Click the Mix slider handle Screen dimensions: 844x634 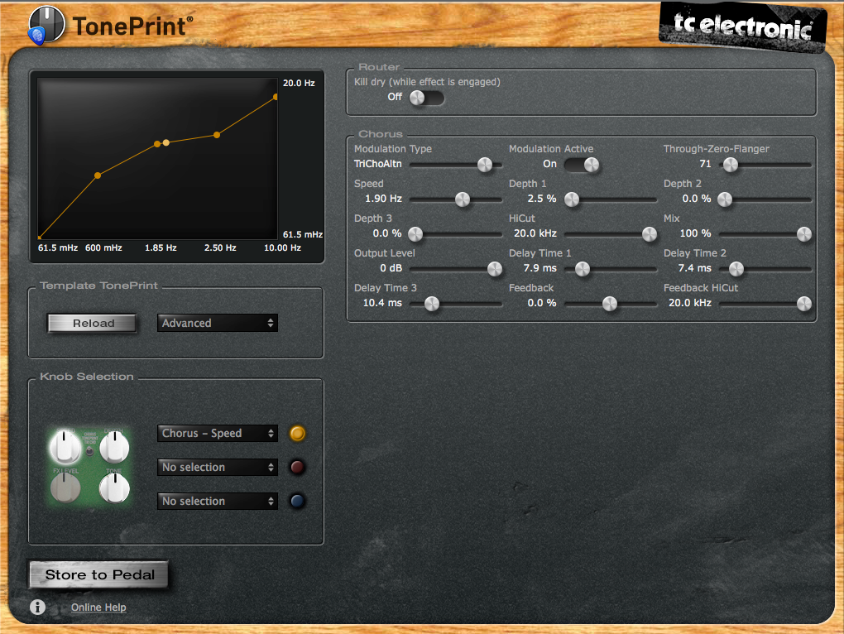804,234
